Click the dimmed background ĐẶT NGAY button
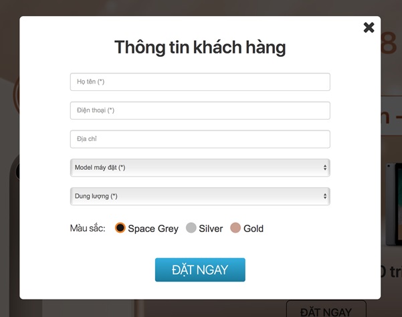 tap(326, 309)
